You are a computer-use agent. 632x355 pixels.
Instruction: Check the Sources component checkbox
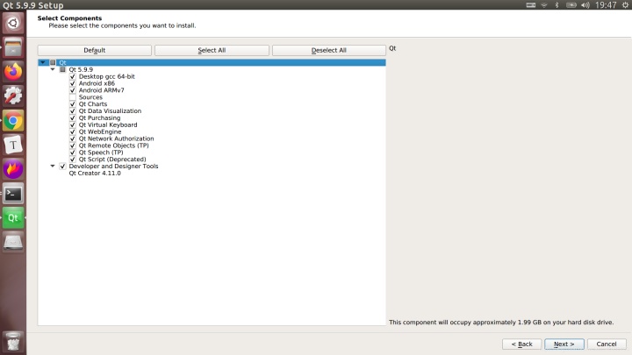coord(73,97)
